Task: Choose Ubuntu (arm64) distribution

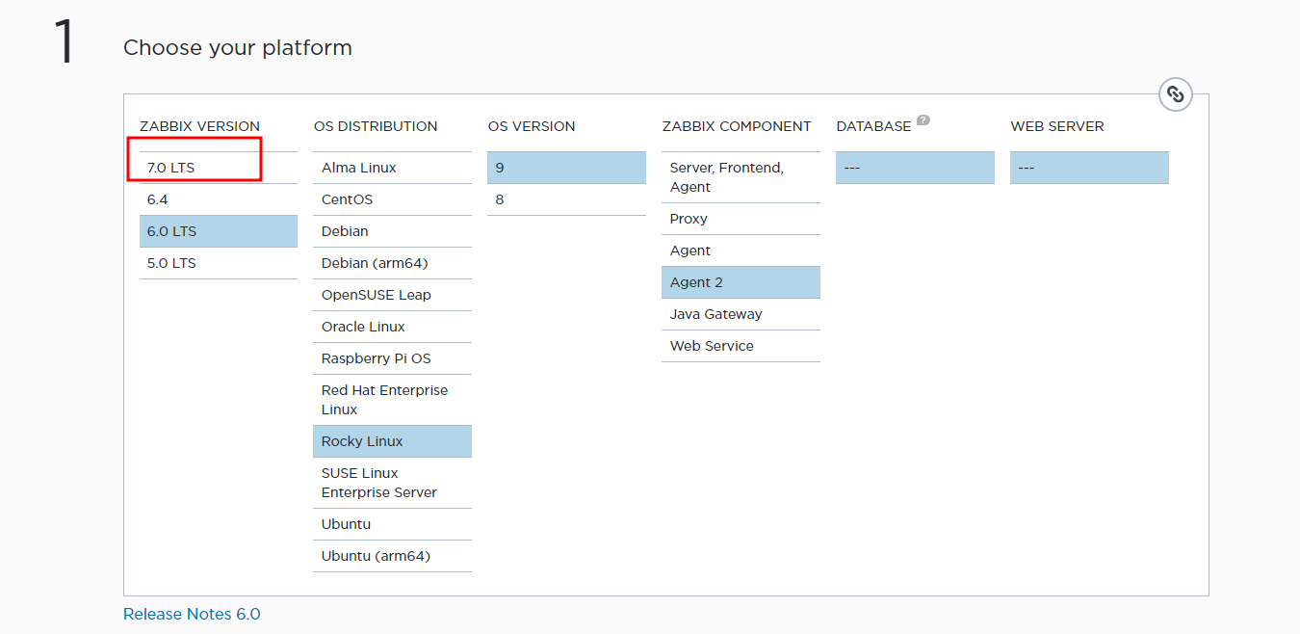Action: click(x=392, y=556)
